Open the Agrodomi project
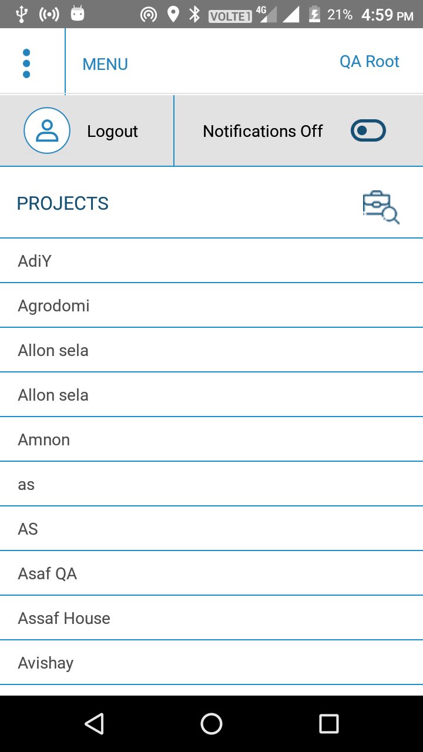This screenshot has height=752, width=423. click(x=53, y=305)
